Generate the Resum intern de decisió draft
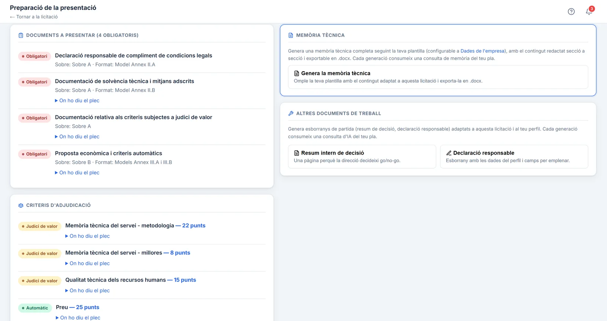 point(362,157)
